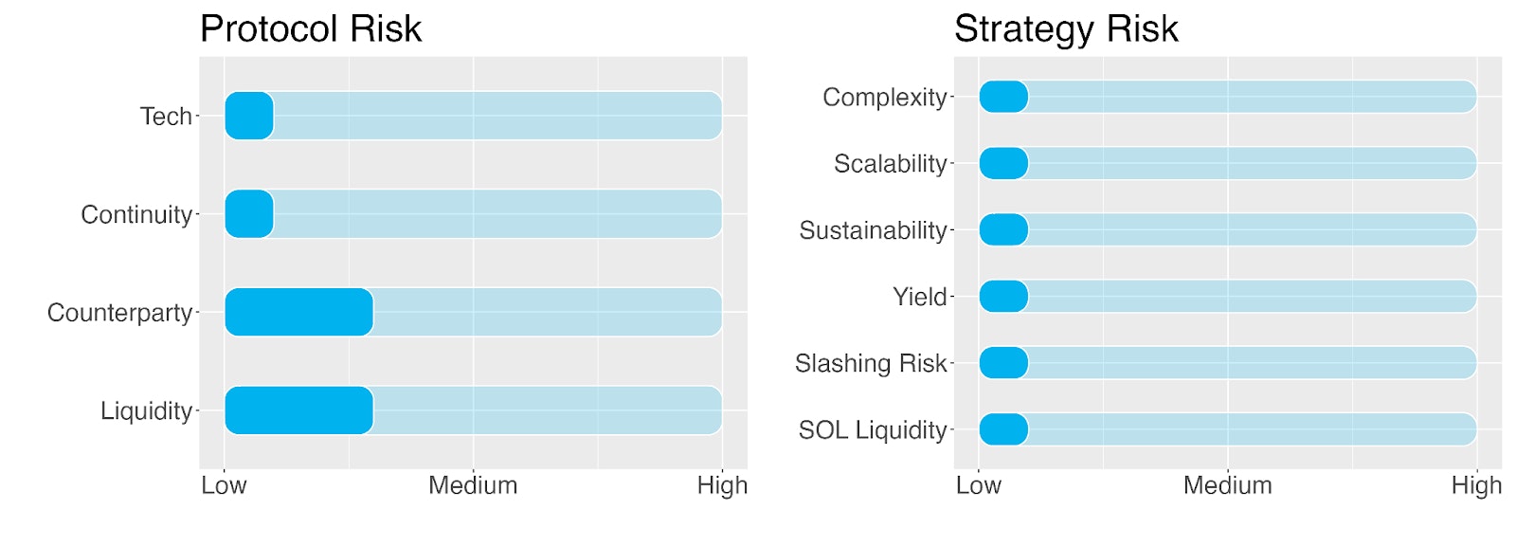This screenshot has width=1516, height=546.
Task: Click the filled Complexity bar segment
Action: [x=1003, y=97]
